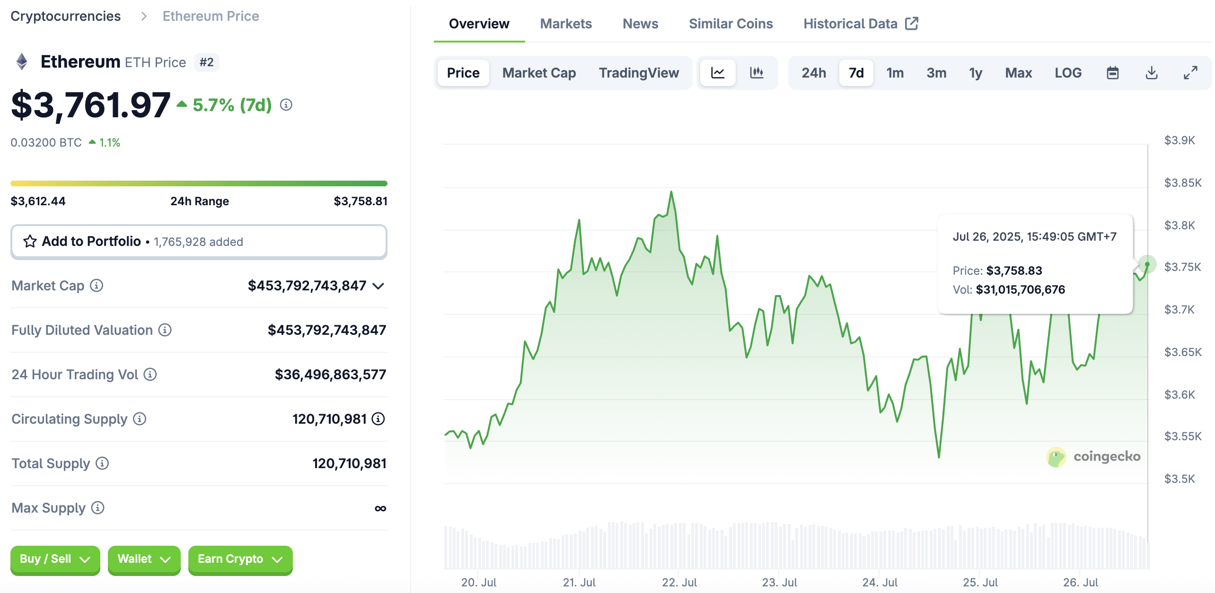Click the Ethereum logo
The image size is (1215, 593).
[21, 62]
